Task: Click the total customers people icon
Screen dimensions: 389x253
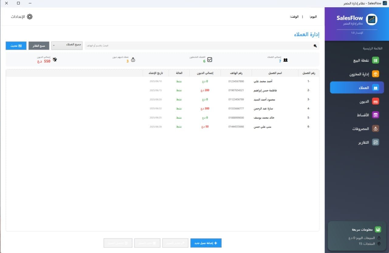Action: coord(285,60)
